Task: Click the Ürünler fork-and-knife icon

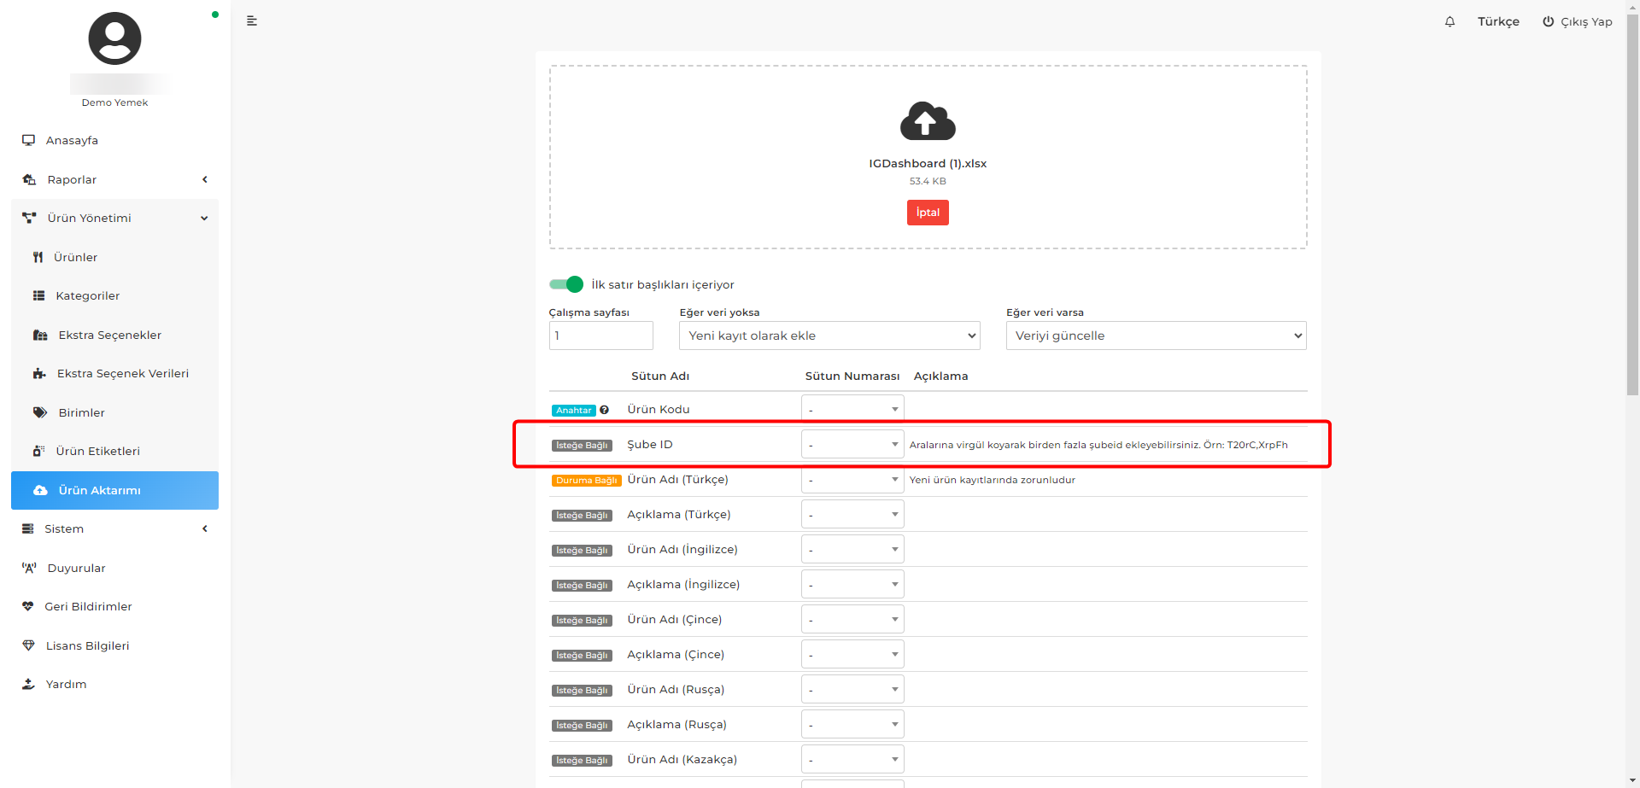Action: pyautogui.click(x=38, y=257)
